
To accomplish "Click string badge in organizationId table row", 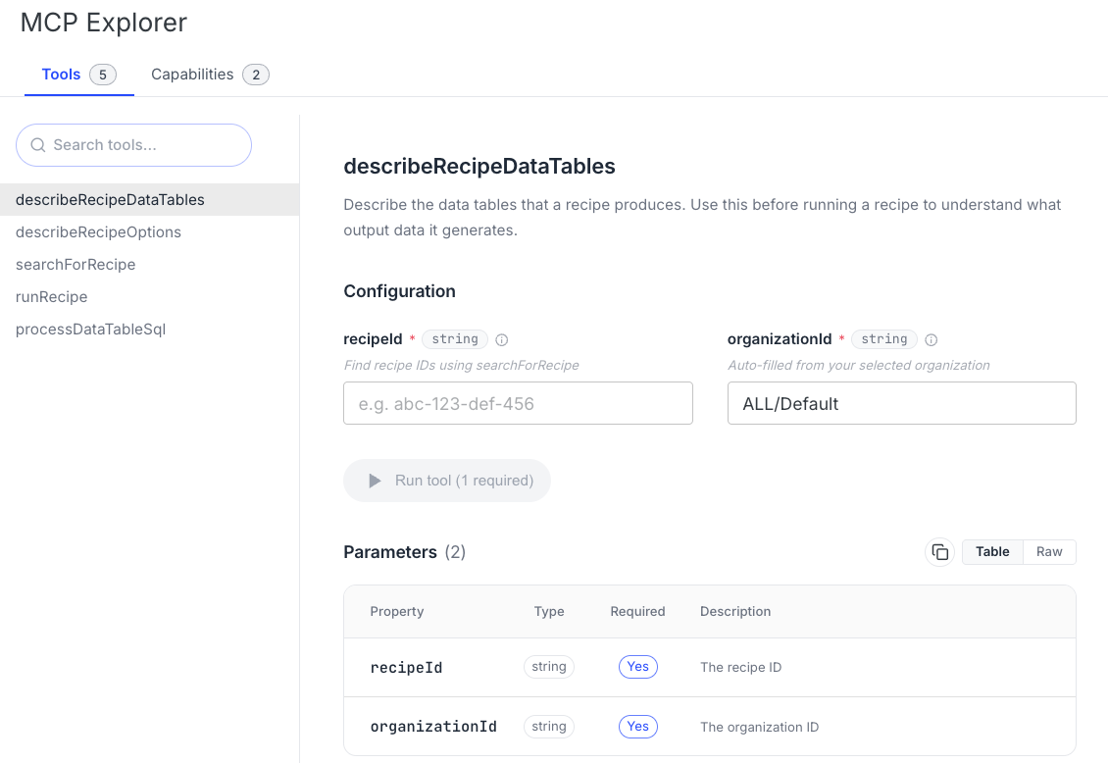I will tap(549, 727).
